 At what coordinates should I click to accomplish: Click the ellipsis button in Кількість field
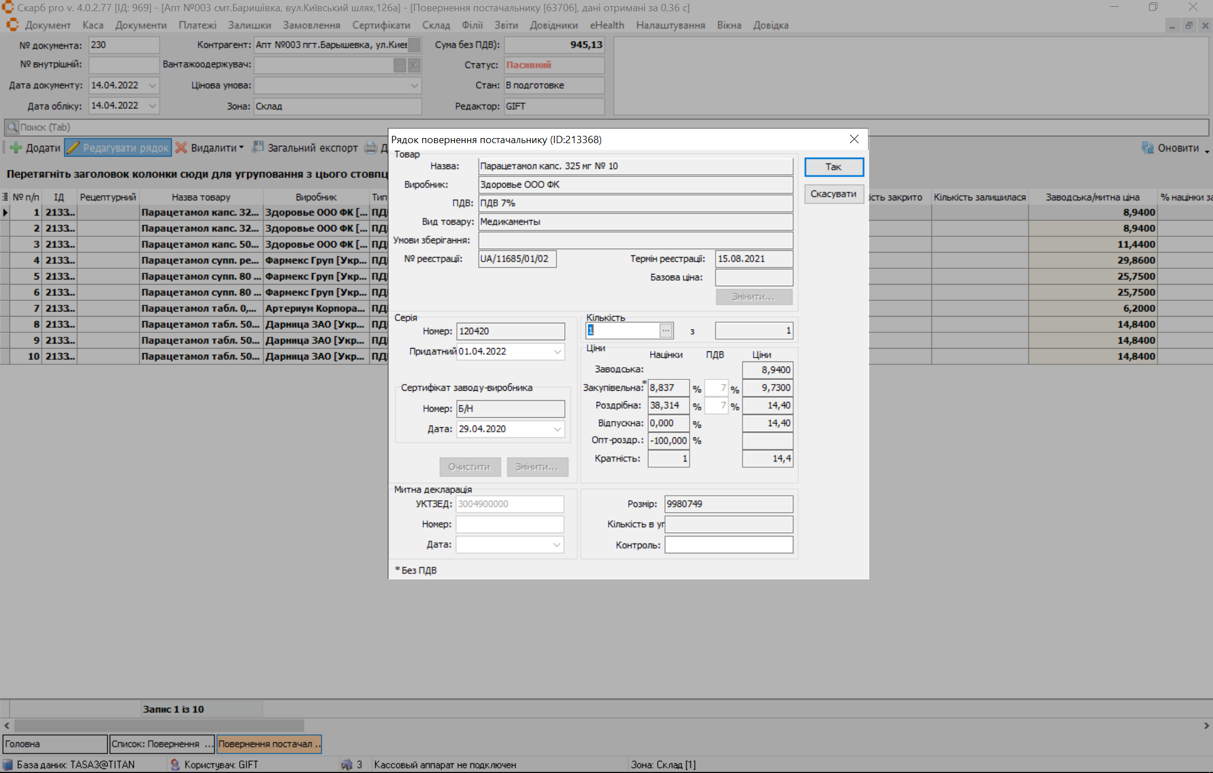click(x=666, y=331)
